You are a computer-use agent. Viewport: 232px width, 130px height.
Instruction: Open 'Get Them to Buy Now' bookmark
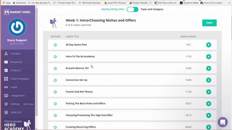point(166,3)
